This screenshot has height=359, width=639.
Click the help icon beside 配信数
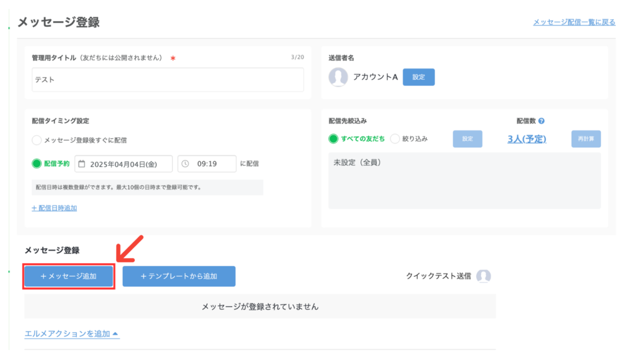tap(541, 121)
